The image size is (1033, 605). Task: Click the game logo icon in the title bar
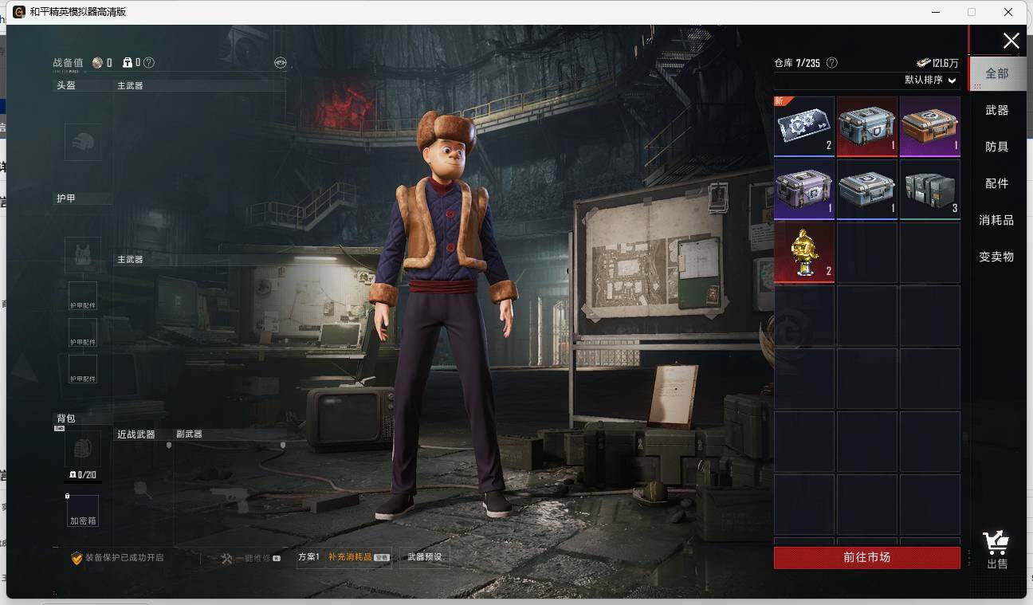pos(19,12)
